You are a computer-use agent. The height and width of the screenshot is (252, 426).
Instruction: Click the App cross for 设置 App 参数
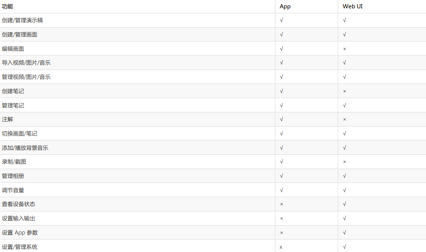point(281,233)
